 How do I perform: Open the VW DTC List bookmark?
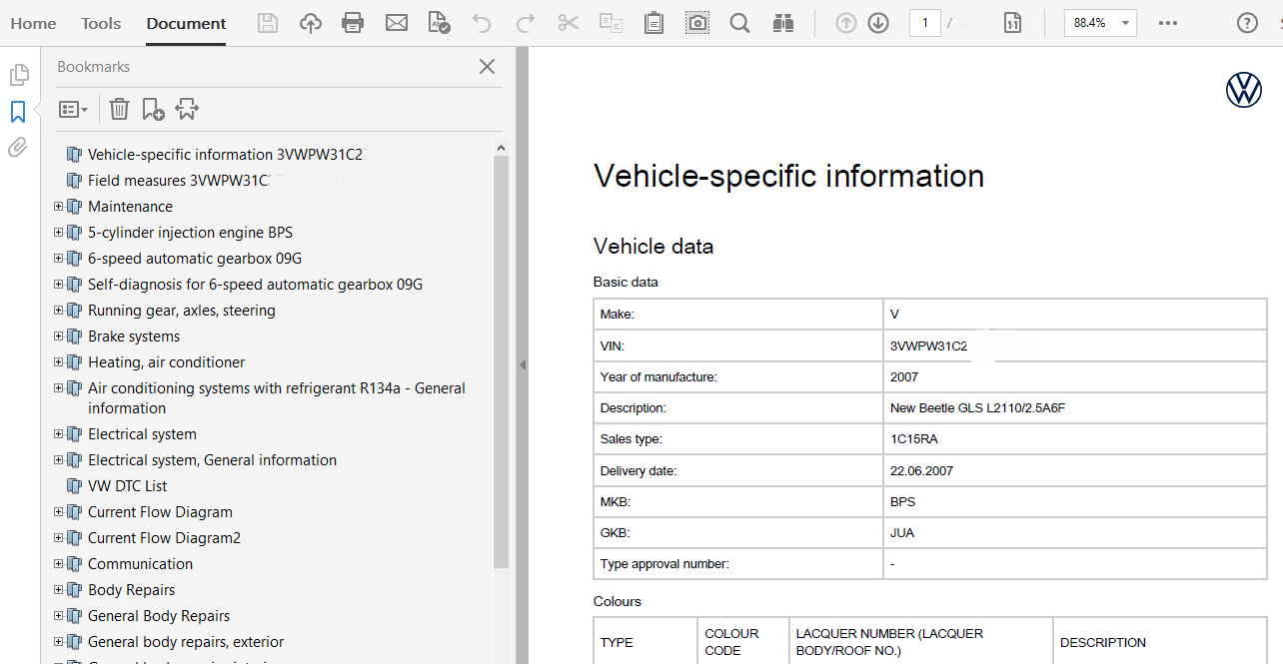127,486
